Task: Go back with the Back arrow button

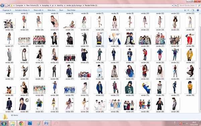Action: click(x=2, y=5)
